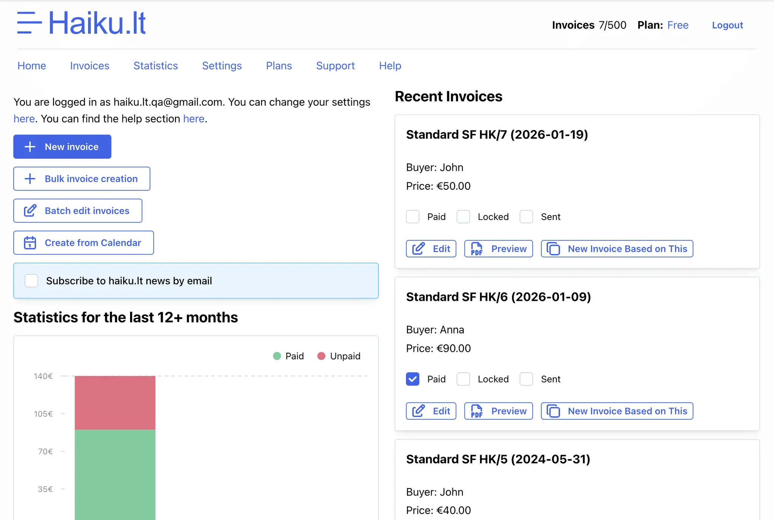Check Locked for invoice HK/6
Image resolution: width=774 pixels, height=520 pixels.
[x=463, y=379]
